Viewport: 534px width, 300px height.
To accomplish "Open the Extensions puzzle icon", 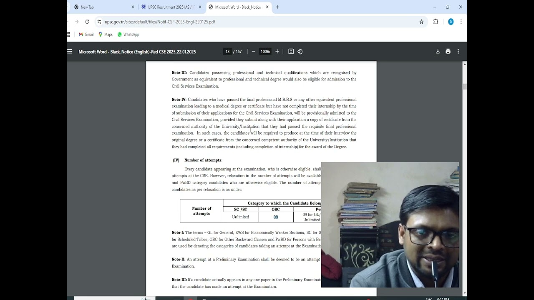I will tap(436, 22).
